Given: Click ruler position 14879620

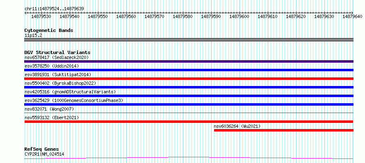Looking at the screenshot, I should pyautogui.click(x=296, y=16).
